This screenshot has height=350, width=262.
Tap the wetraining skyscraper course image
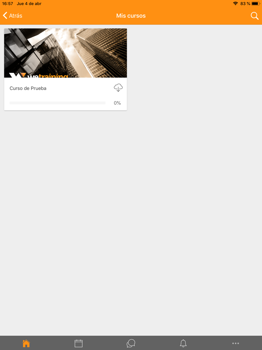click(65, 53)
